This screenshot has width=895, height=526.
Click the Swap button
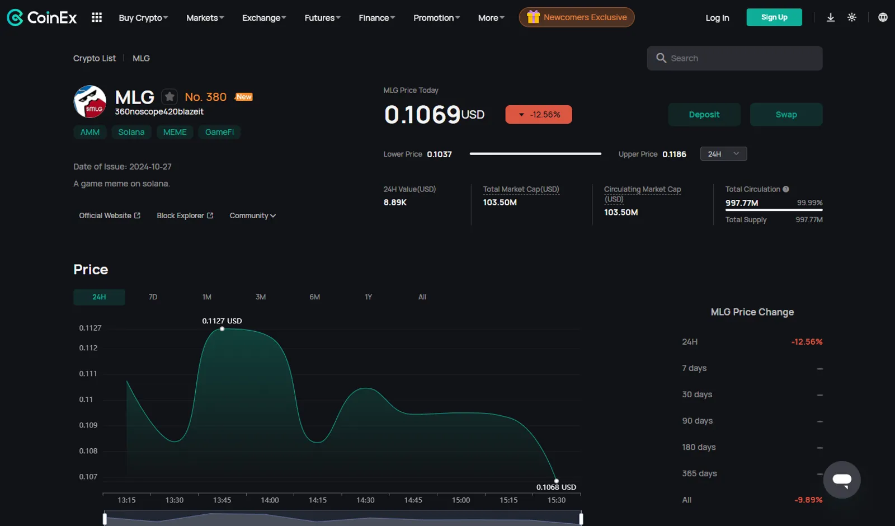coord(786,115)
